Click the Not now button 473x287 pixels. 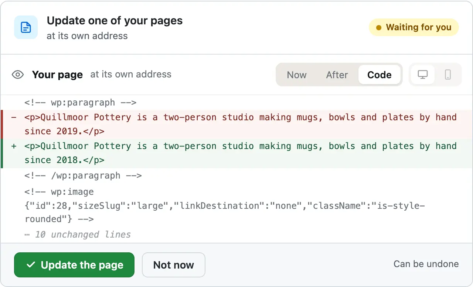pos(174,265)
